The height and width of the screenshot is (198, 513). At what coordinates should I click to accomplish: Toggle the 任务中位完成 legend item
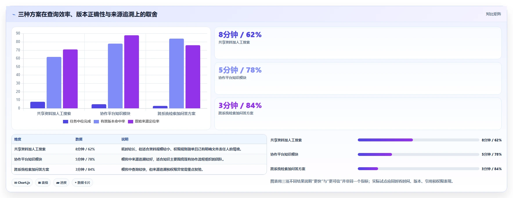pos(77,121)
